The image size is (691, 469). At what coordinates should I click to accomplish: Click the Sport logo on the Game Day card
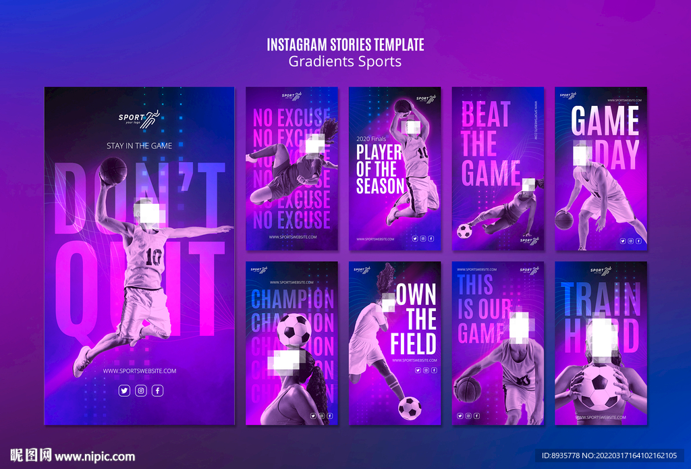[x=568, y=96]
